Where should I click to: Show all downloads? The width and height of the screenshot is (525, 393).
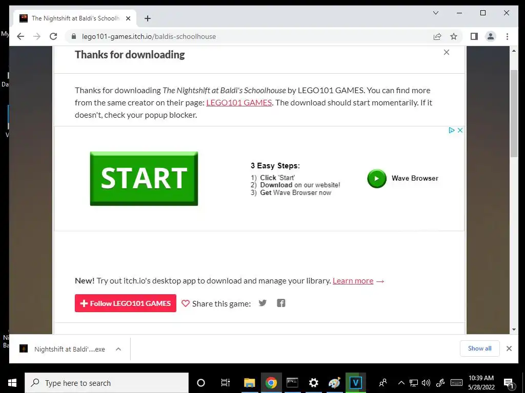tap(479, 348)
